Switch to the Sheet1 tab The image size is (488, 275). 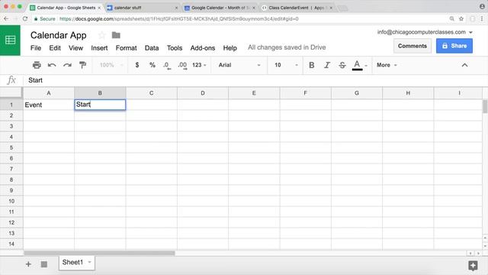[76, 263]
